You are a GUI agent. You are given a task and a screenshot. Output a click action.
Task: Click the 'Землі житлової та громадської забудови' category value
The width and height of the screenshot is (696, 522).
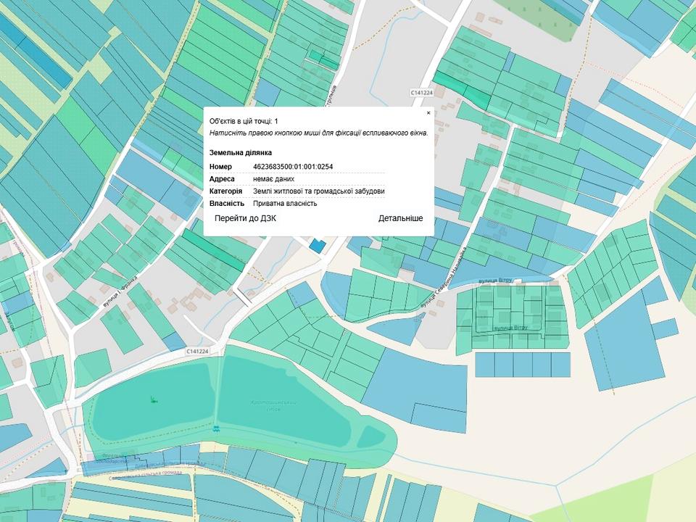[x=318, y=191]
